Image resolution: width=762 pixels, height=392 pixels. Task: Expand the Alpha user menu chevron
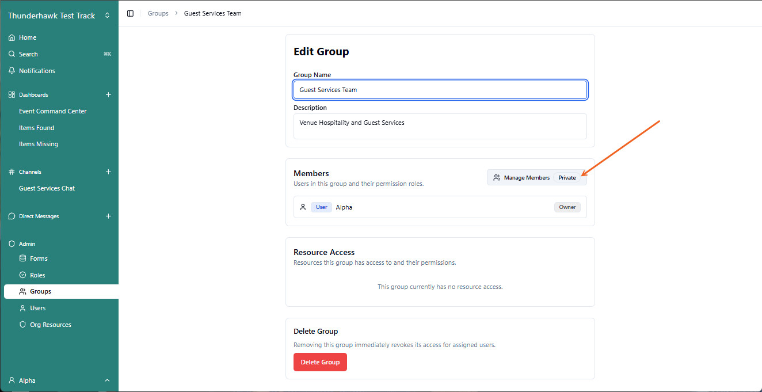(x=107, y=380)
